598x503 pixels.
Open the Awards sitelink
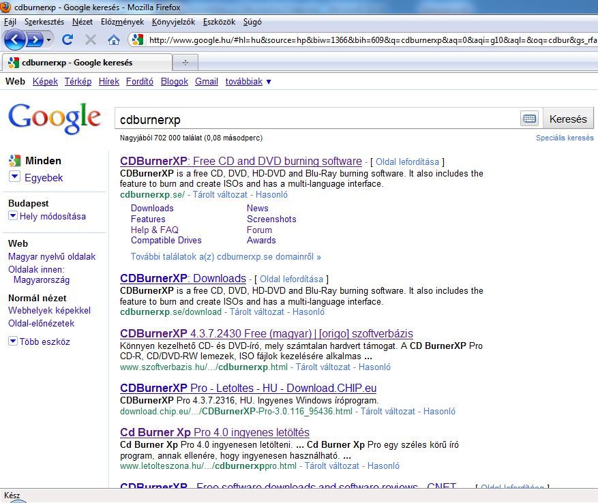(261, 240)
